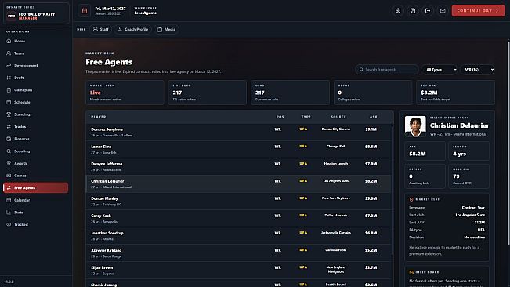Select Corey Koch player row
This screenshot has width=510, height=287.
[x=238, y=218]
